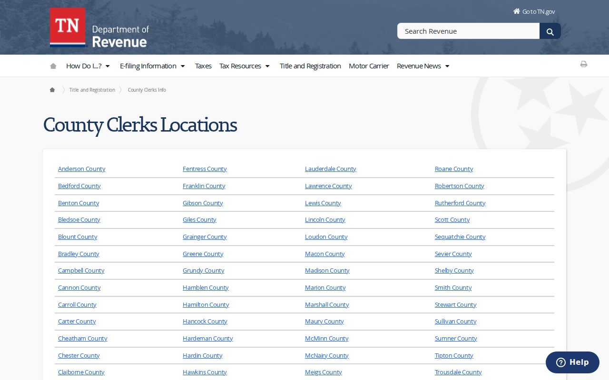The image size is (609, 380).
Task: Open the Trousdale County link
Action: 458,372
